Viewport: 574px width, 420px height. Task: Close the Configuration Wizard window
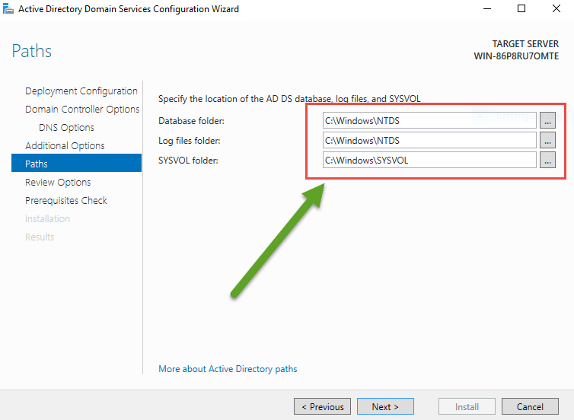tap(556, 9)
